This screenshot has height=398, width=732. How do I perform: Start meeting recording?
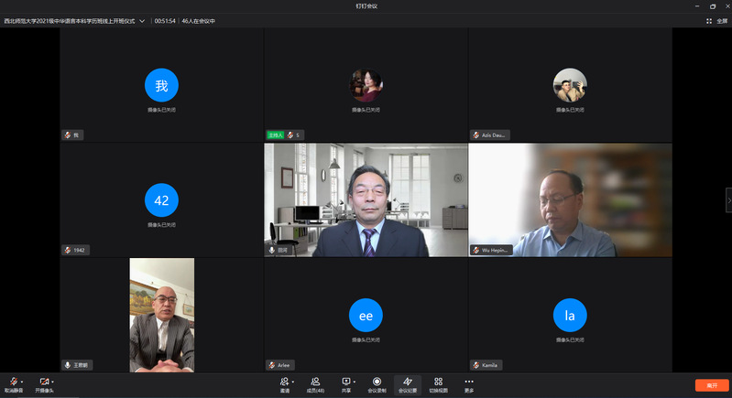(377, 382)
